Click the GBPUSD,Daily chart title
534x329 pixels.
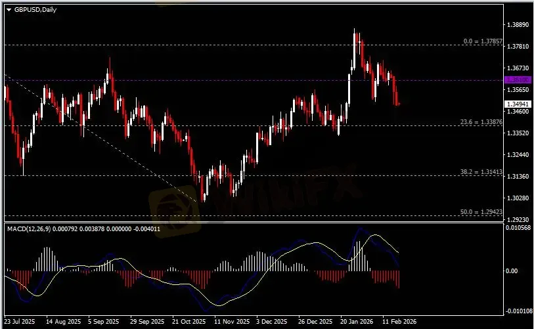pyautogui.click(x=35, y=10)
